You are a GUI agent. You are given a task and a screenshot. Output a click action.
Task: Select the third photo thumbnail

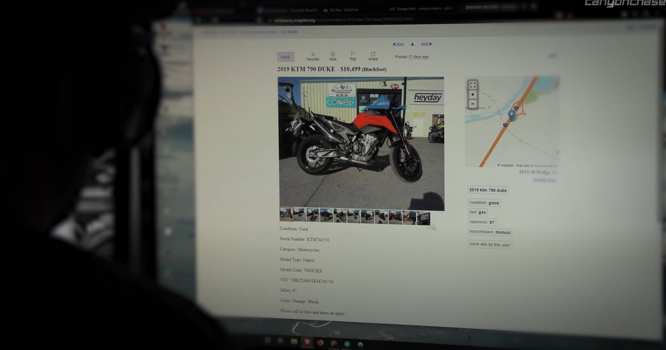tap(313, 215)
